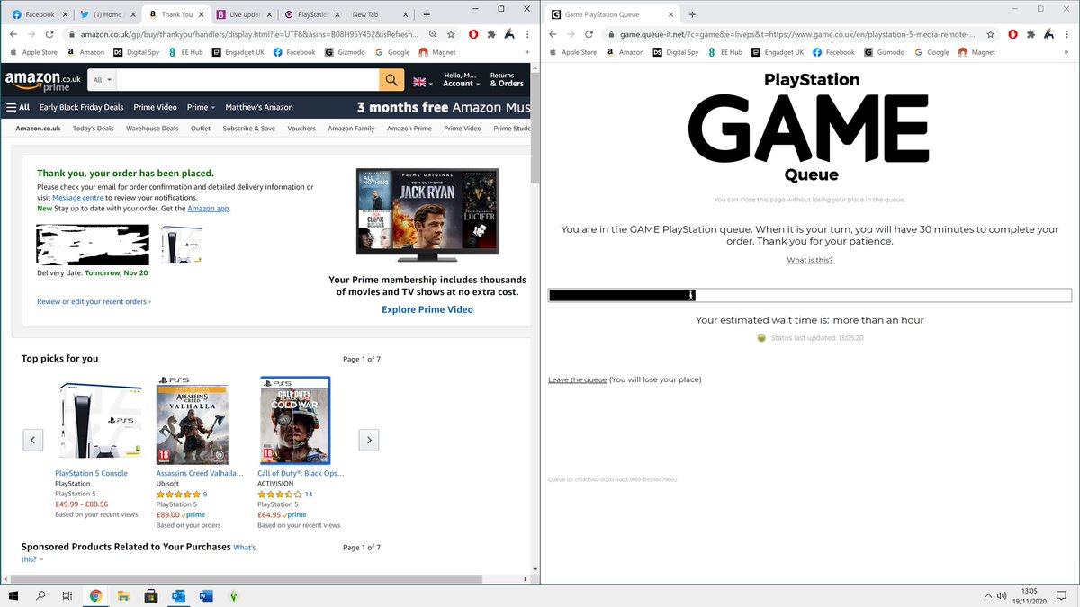Open extensions puzzle icon in Amazon window
Screen dimensions: 1080x607
[491, 34]
